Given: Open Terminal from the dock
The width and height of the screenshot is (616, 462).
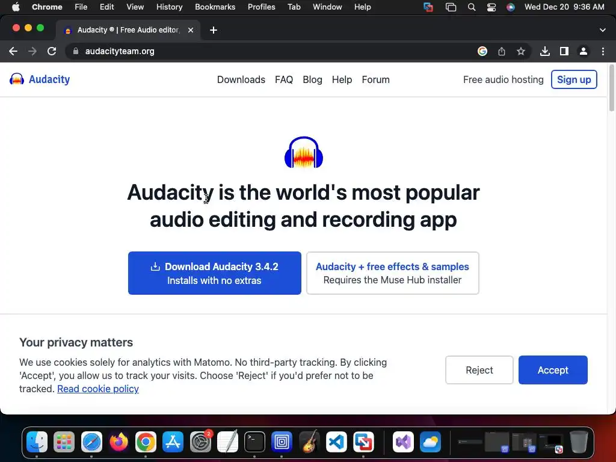Looking at the screenshot, I should point(254,442).
